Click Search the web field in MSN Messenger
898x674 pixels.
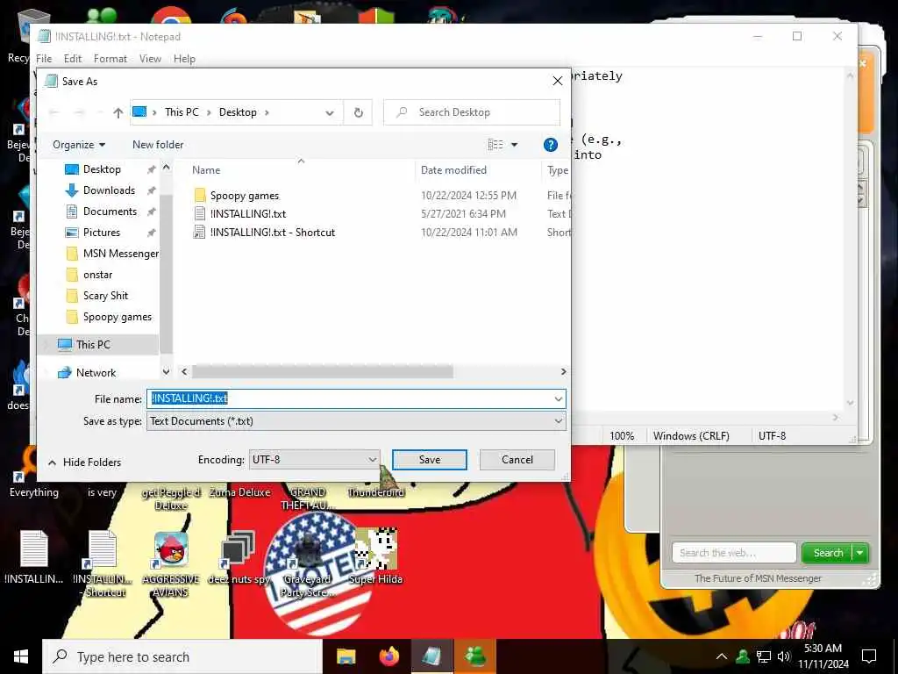click(x=734, y=553)
